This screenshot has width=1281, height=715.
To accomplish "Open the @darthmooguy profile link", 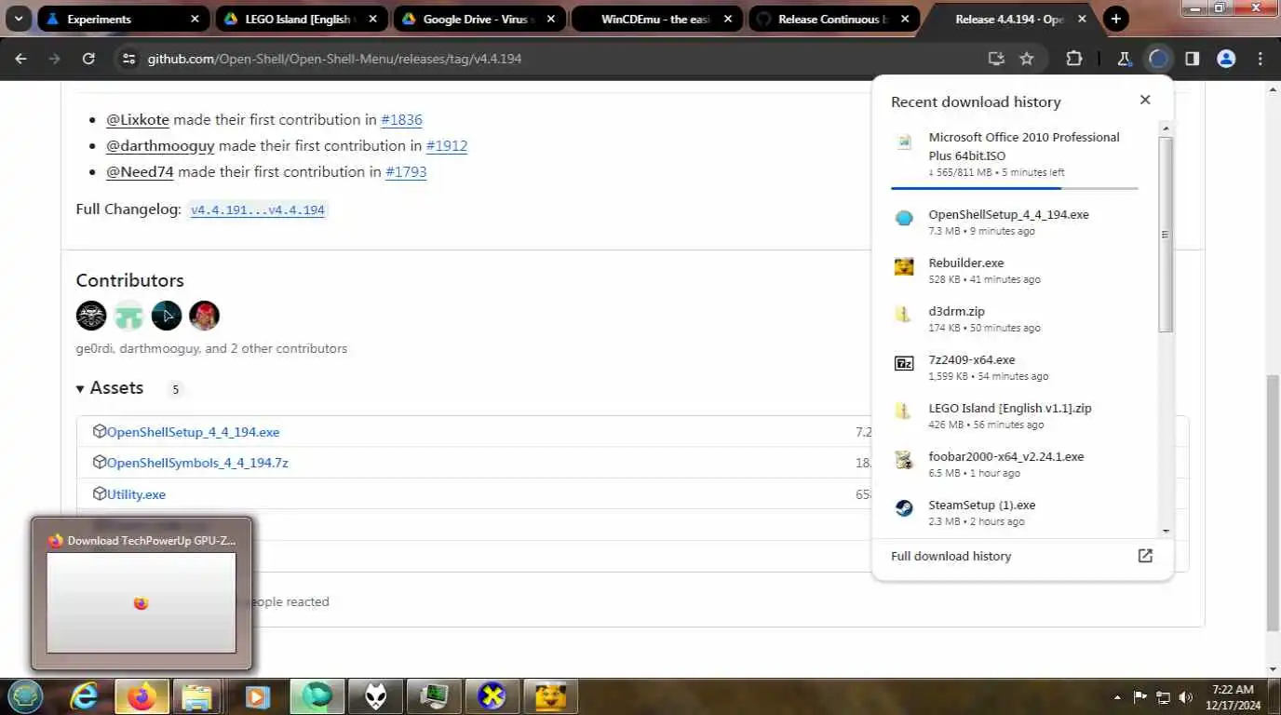I will click(160, 145).
